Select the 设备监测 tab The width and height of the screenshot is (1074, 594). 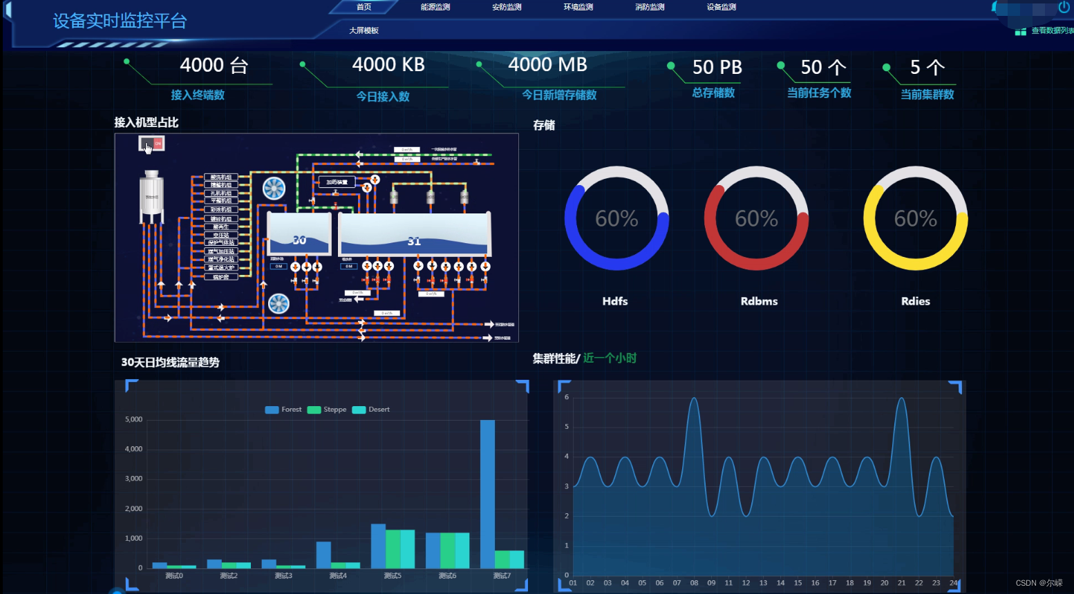click(722, 7)
